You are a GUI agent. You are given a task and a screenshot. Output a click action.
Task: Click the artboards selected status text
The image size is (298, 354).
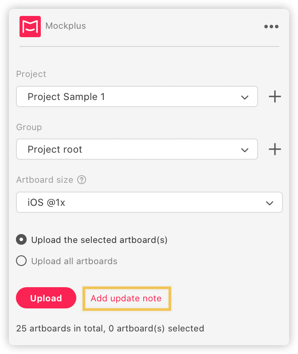(x=110, y=328)
